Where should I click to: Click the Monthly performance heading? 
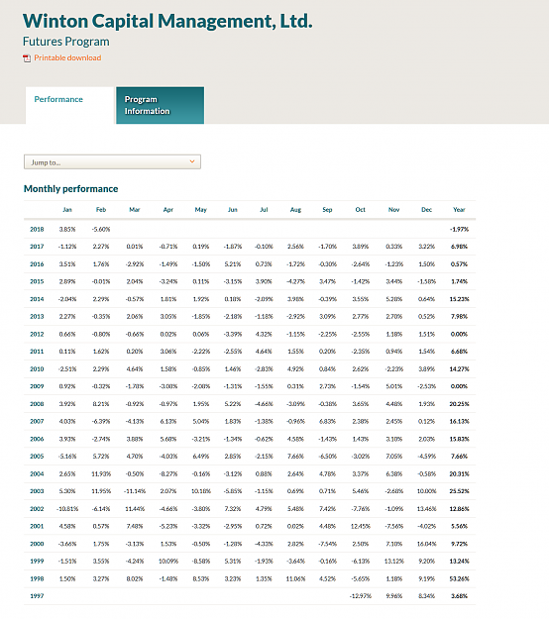click(70, 189)
